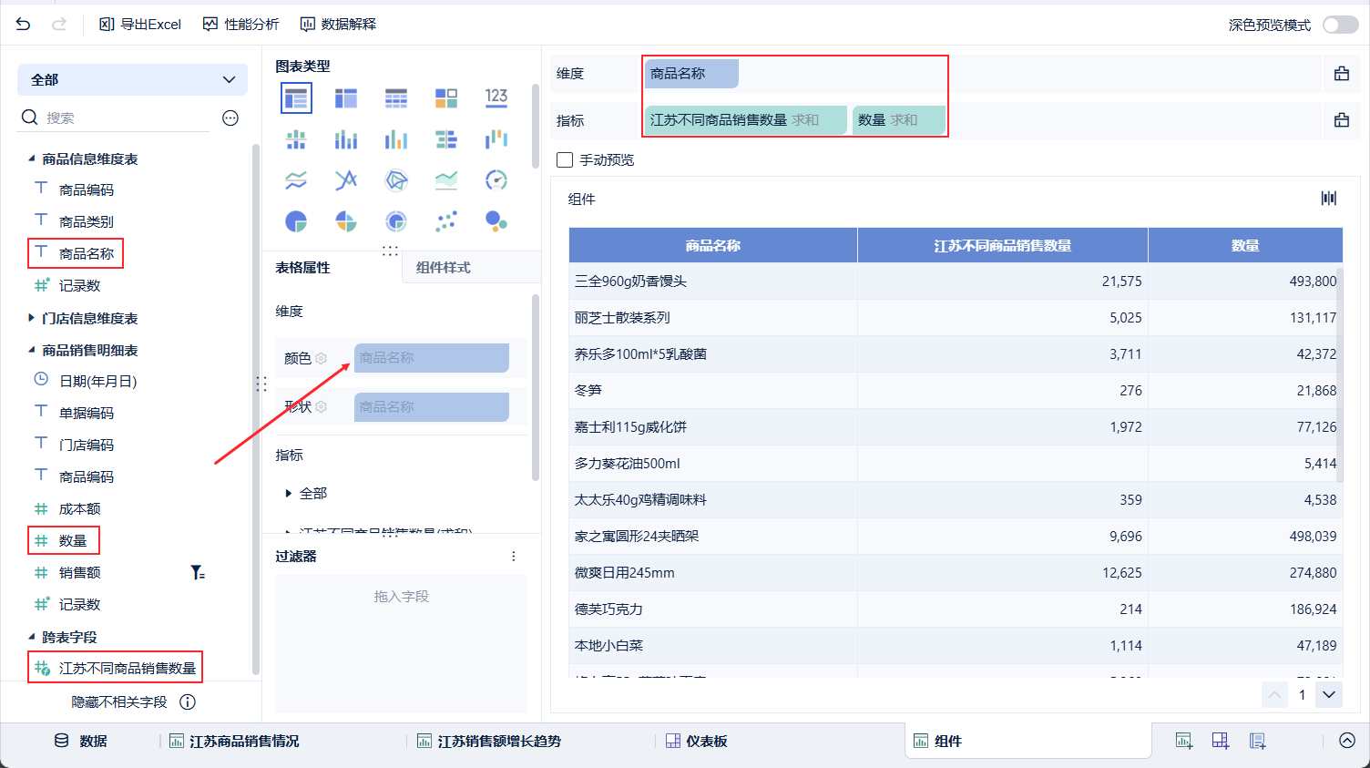The width and height of the screenshot is (1370, 768).
Task: Pick the multi-layer donut chart type
Action: tap(396, 221)
